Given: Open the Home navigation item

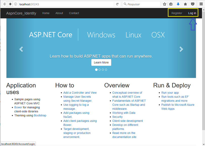Looking at the screenshot, I should 46,13.
